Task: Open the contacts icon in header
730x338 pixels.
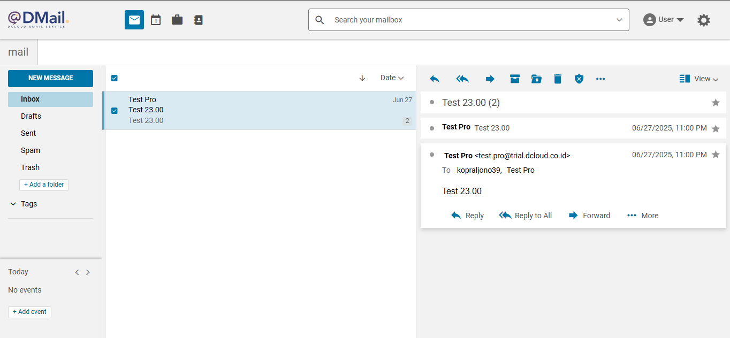Action: pyautogui.click(x=198, y=20)
